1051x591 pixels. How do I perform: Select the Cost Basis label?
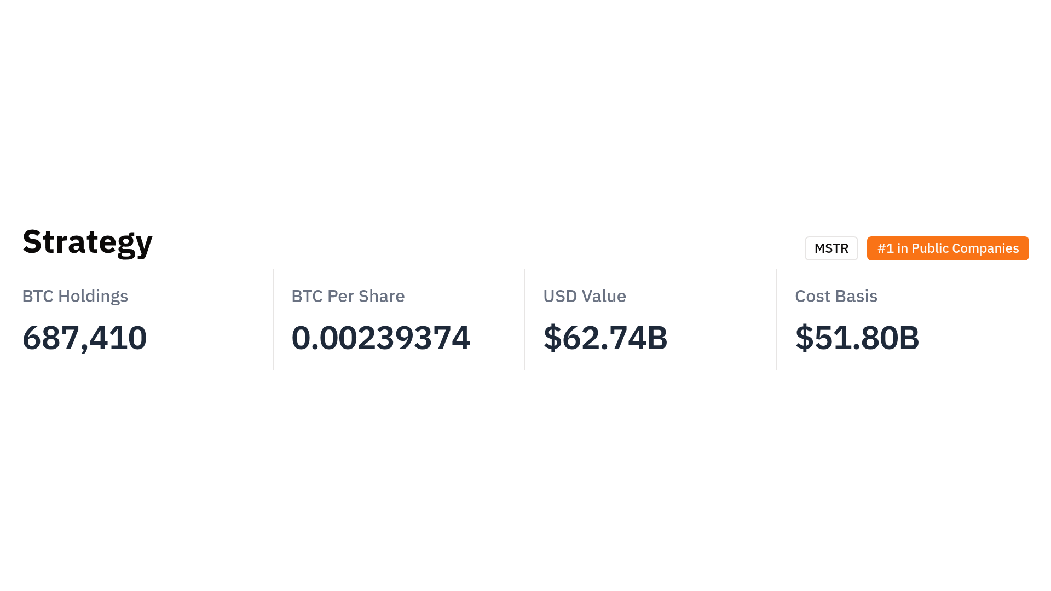click(836, 296)
